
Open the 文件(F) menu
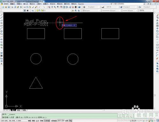[x=6, y=4]
